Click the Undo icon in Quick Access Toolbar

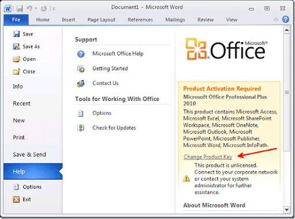[x=29, y=8]
